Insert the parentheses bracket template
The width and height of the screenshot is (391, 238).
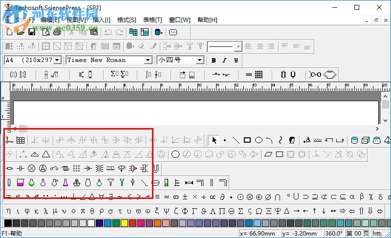[x=13, y=74]
